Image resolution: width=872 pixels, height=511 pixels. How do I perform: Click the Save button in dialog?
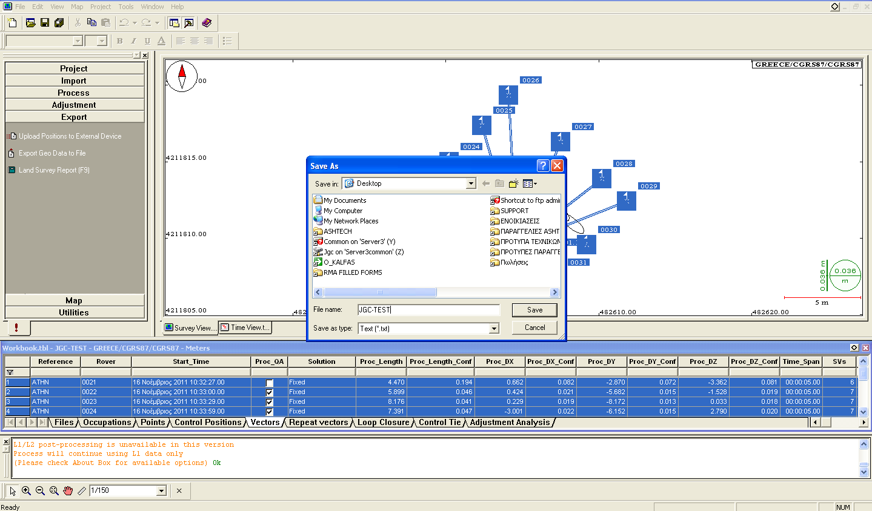click(x=534, y=310)
